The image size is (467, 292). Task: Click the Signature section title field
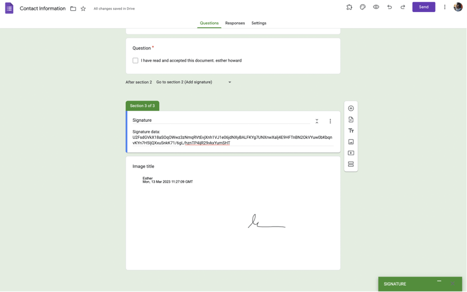(220, 120)
